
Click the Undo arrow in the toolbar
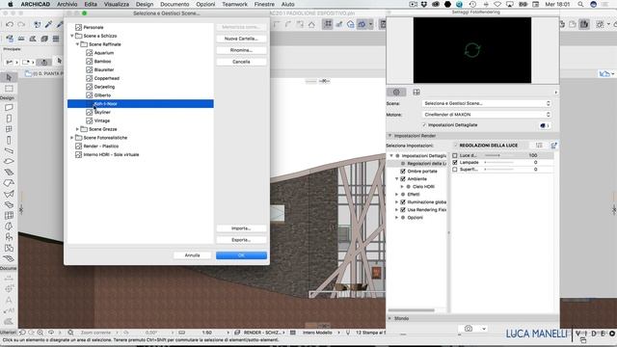point(10,24)
